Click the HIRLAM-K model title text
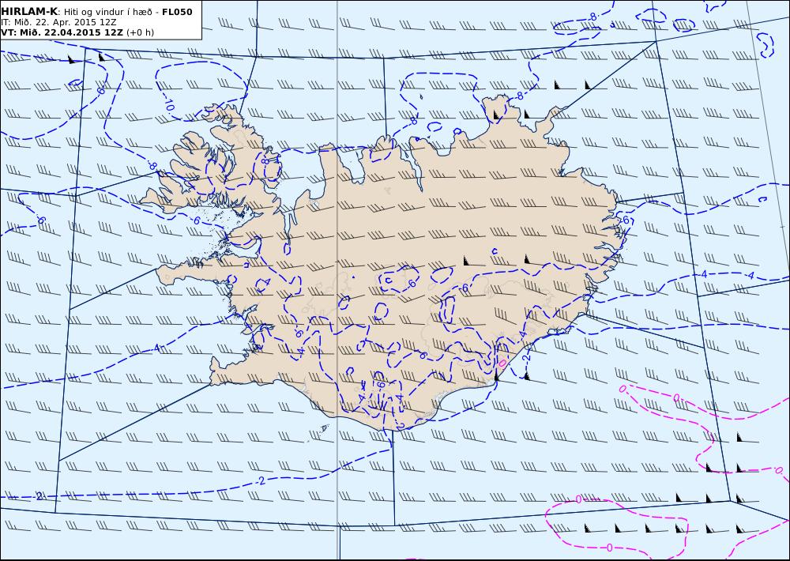 click(29, 12)
